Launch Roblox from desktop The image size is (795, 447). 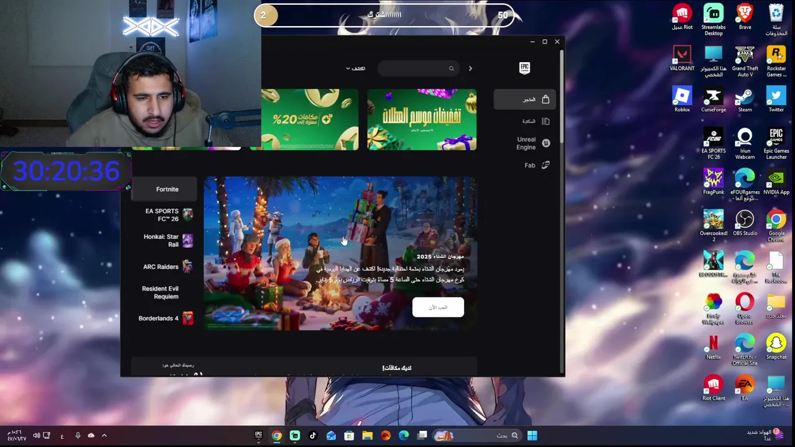[x=682, y=100]
